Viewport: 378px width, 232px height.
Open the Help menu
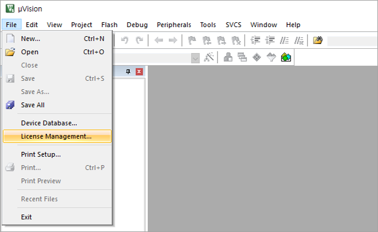(x=293, y=25)
